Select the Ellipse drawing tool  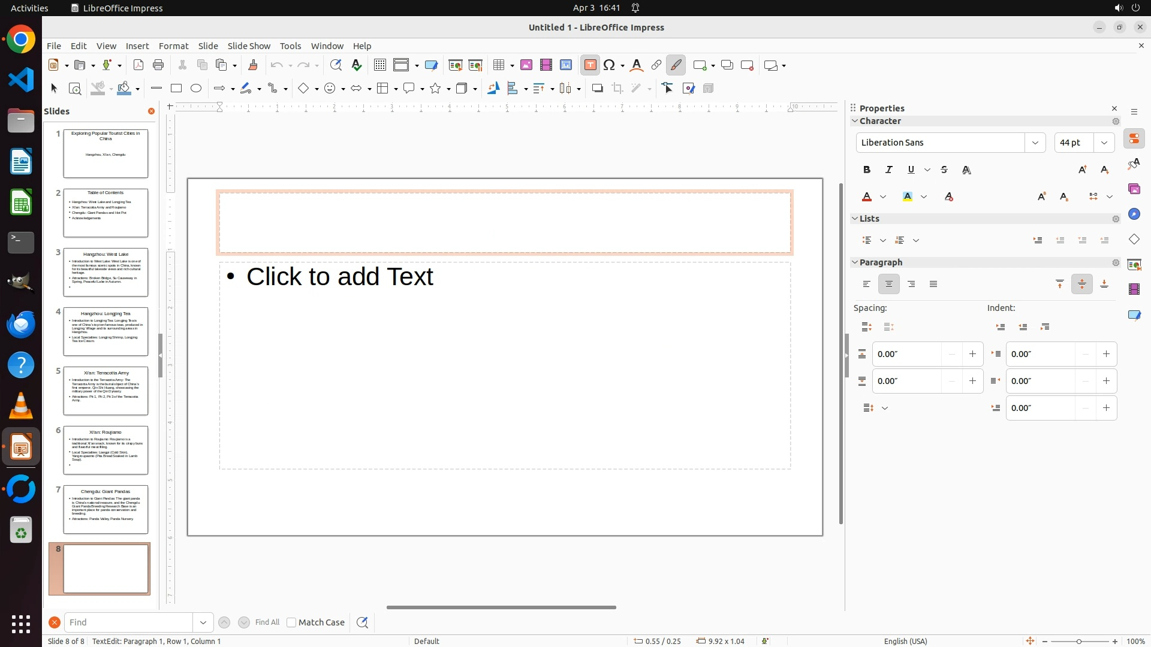click(x=196, y=89)
